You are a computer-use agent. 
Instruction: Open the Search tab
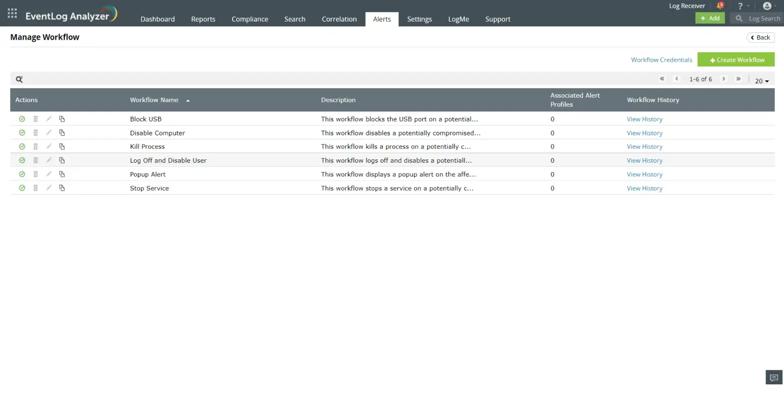[295, 19]
